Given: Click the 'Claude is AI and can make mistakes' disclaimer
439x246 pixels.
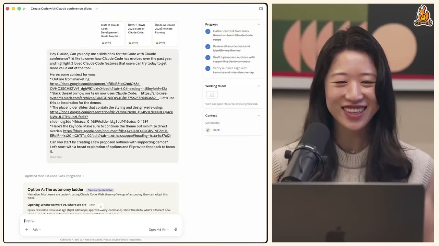Looking at the screenshot, I should (x=101, y=240).
